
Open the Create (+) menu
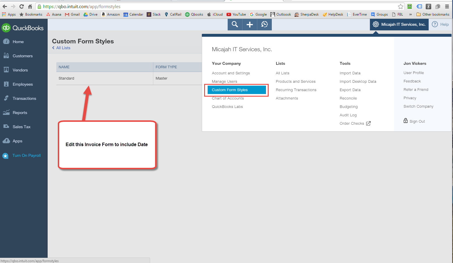[249, 24]
